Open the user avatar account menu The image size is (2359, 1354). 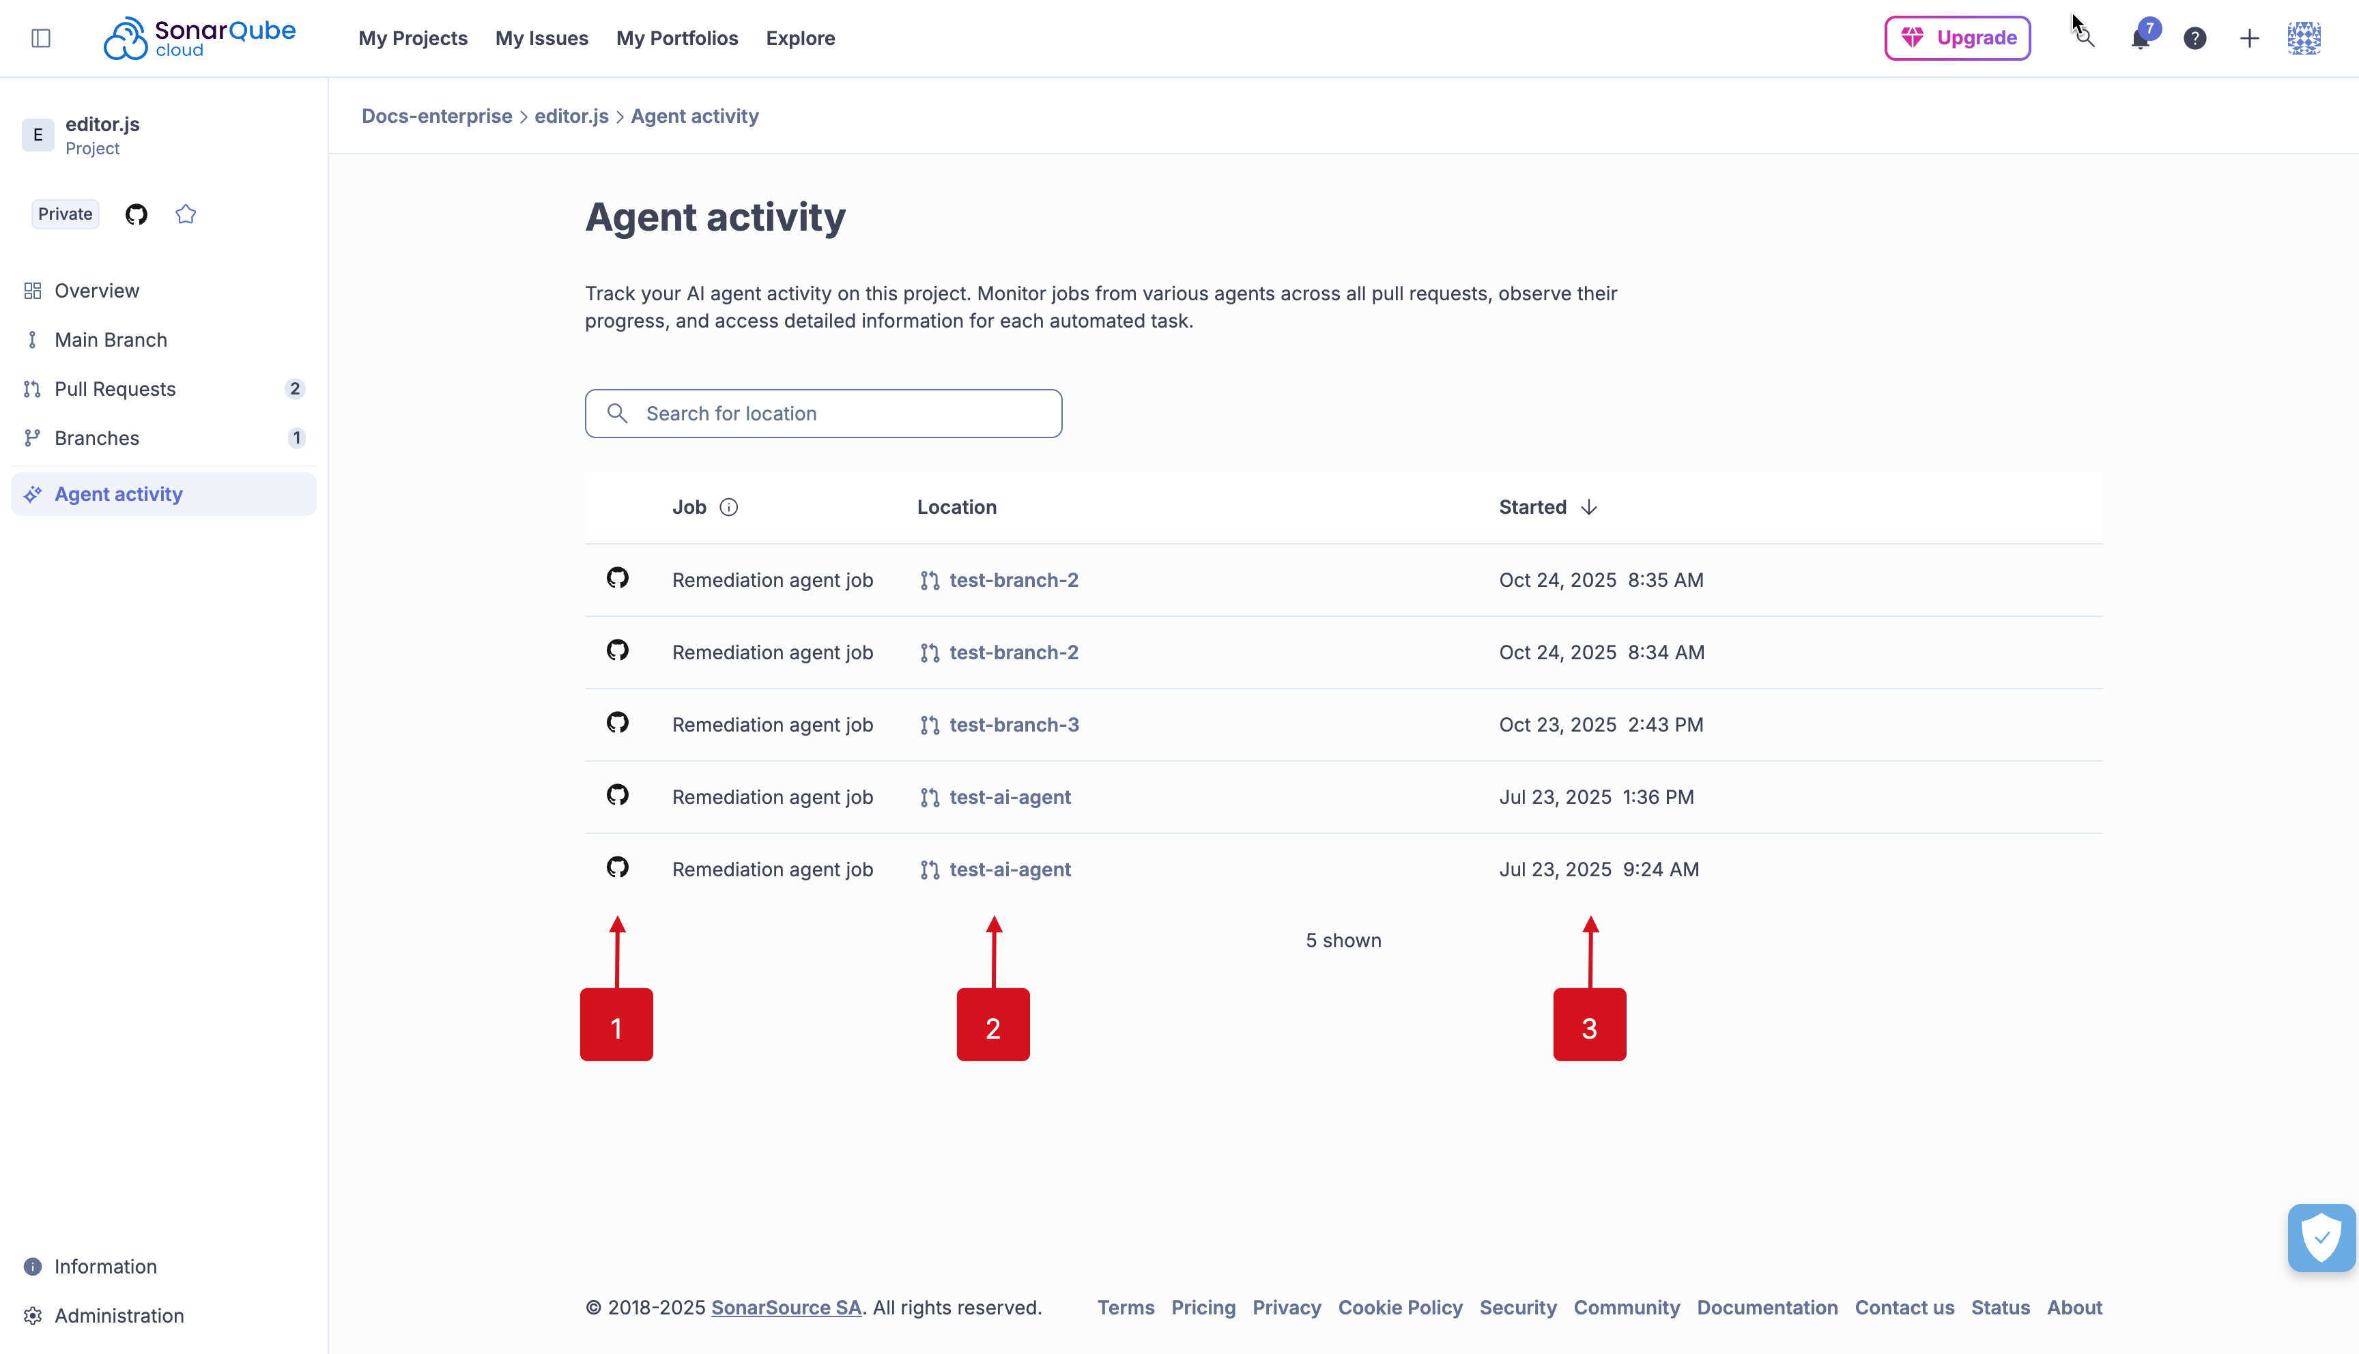point(2304,38)
